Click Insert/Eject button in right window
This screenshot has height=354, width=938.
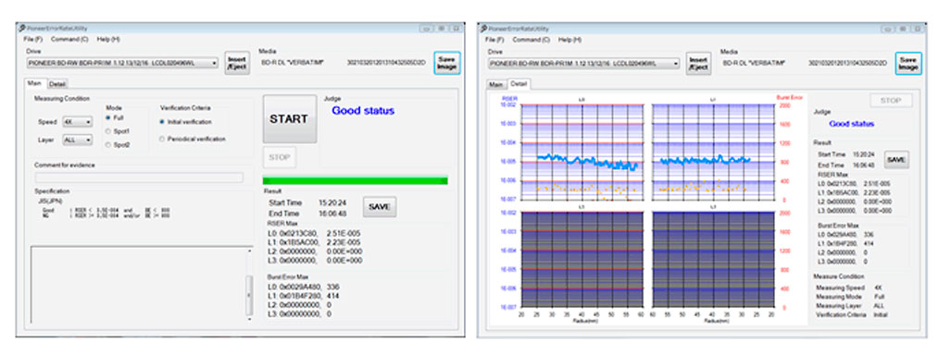699,63
